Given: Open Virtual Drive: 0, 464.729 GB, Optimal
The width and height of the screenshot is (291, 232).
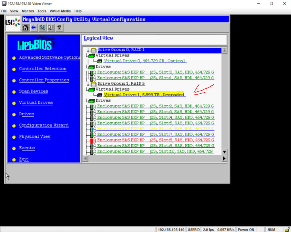Looking at the screenshot, I should point(145,61).
